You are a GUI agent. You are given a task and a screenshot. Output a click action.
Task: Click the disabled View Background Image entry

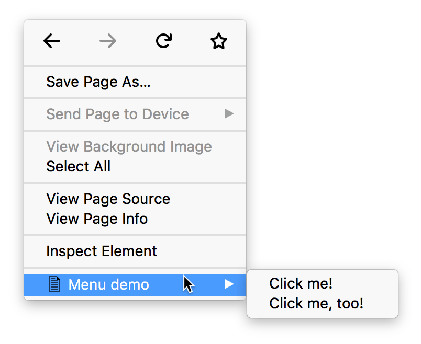click(128, 146)
